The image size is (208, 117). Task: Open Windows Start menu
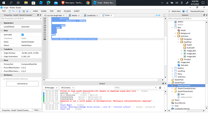click(x=4, y=3)
